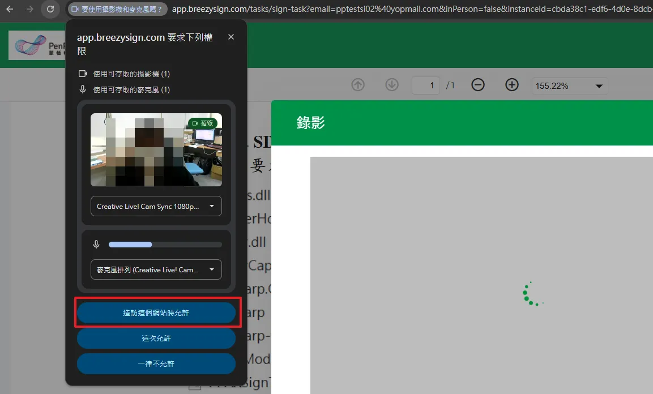Click "這次允許" allow this time button
The height and width of the screenshot is (394, 653).
click(x=156, y=339)
